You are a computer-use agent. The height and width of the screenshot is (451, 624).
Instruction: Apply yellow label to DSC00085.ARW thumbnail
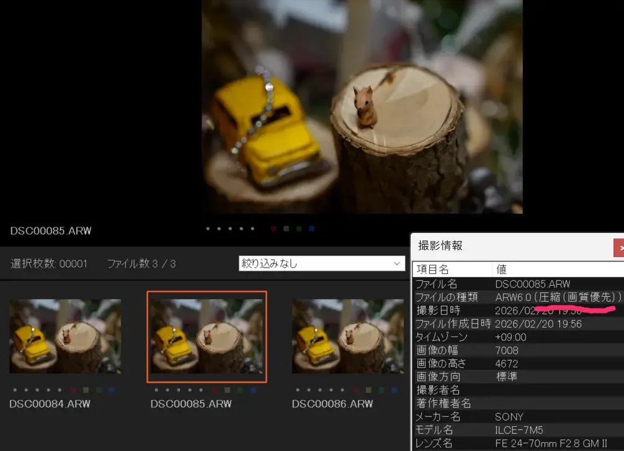227,390
